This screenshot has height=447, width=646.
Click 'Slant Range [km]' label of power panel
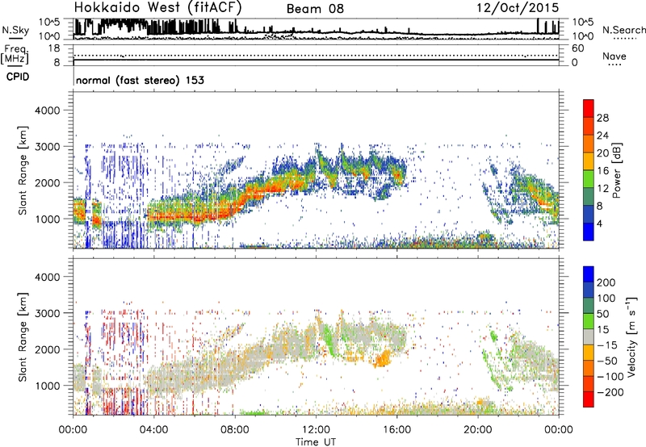click(23, 170)
